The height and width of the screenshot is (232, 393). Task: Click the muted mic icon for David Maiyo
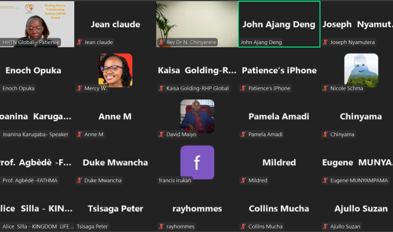click(161, 135)
